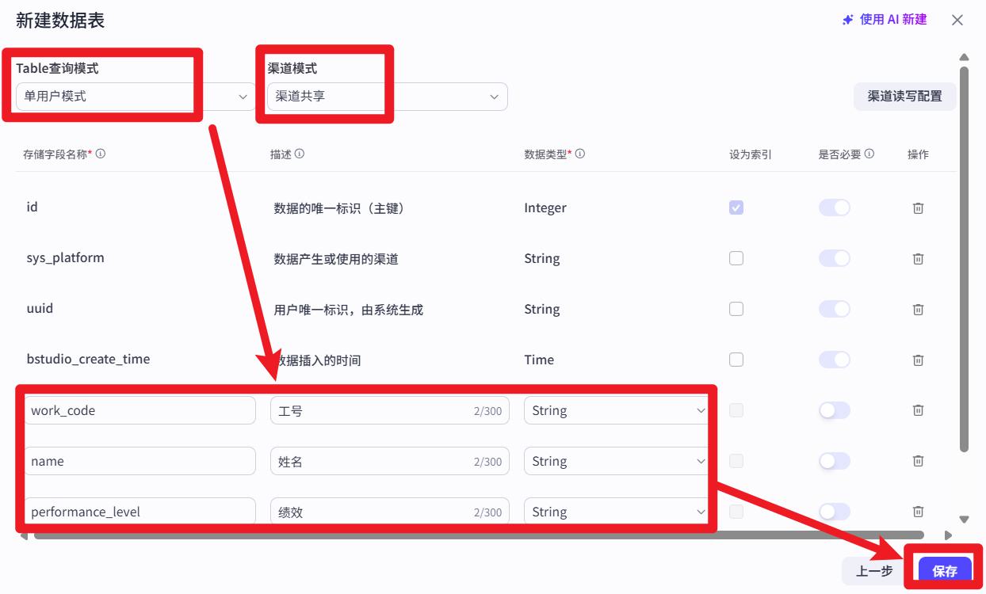Click info icon next to 存储字段名称

[x=101, y=154]
